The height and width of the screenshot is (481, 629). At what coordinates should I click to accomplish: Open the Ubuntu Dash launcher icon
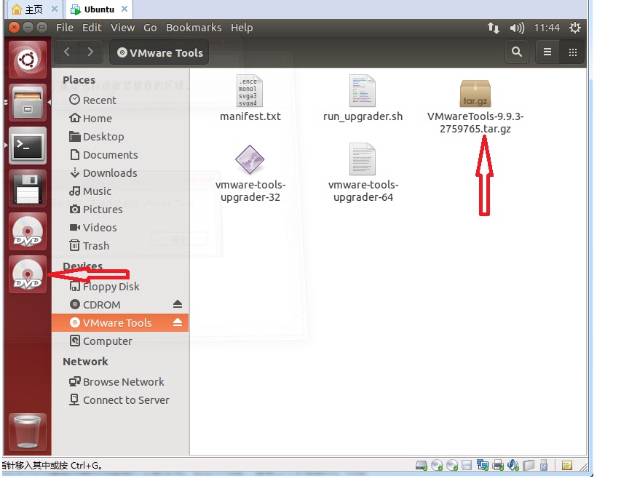pos(27,60)
